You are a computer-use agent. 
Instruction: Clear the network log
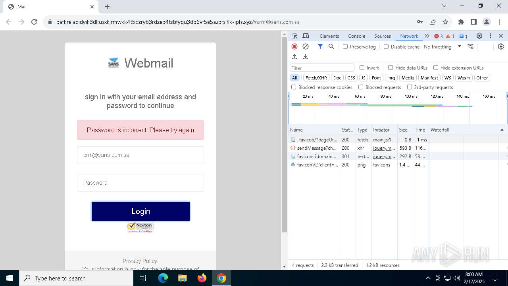(306, 46)
